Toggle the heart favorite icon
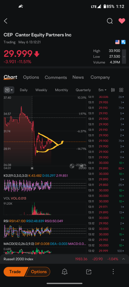The width and height of the screenshot is (129, 287). 122,21
